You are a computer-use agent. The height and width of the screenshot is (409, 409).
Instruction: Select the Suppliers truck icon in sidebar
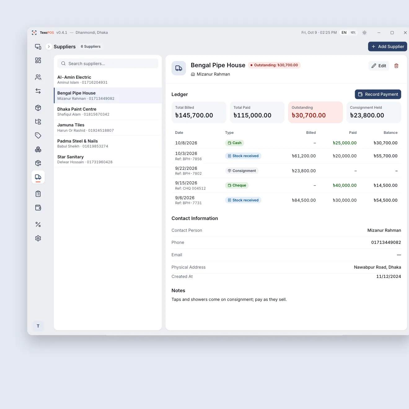38,177
